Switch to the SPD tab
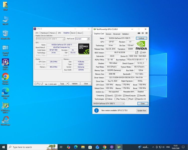The image size is (188, 150). pos(59,33)
